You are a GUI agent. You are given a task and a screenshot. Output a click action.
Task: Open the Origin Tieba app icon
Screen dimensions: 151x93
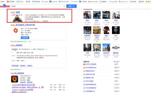click(x=15, y=79)
